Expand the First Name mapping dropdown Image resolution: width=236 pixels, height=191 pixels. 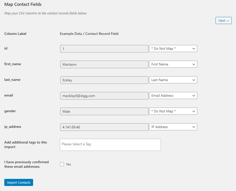coord(173,64)
